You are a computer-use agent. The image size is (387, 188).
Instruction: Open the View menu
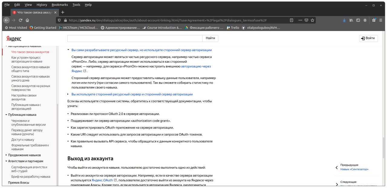28,5
